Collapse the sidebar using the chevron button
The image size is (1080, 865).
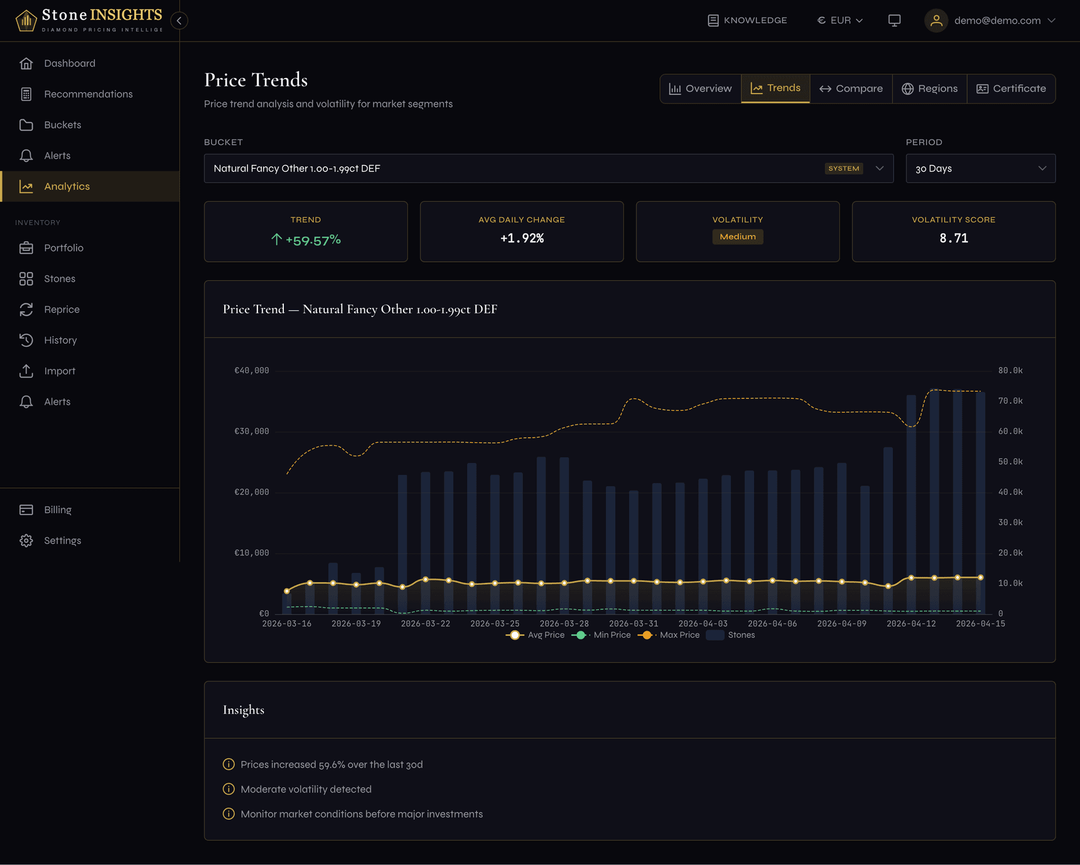179,21
